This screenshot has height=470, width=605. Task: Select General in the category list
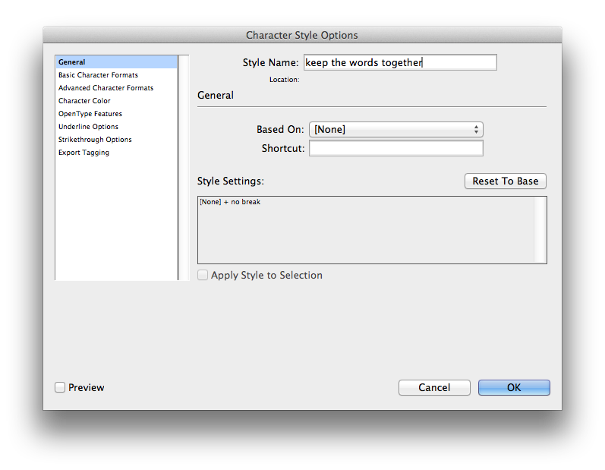click(x=72, y=62)
